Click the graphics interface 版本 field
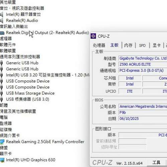This screenshot has height=167, width=167. (x=143, y=135)
